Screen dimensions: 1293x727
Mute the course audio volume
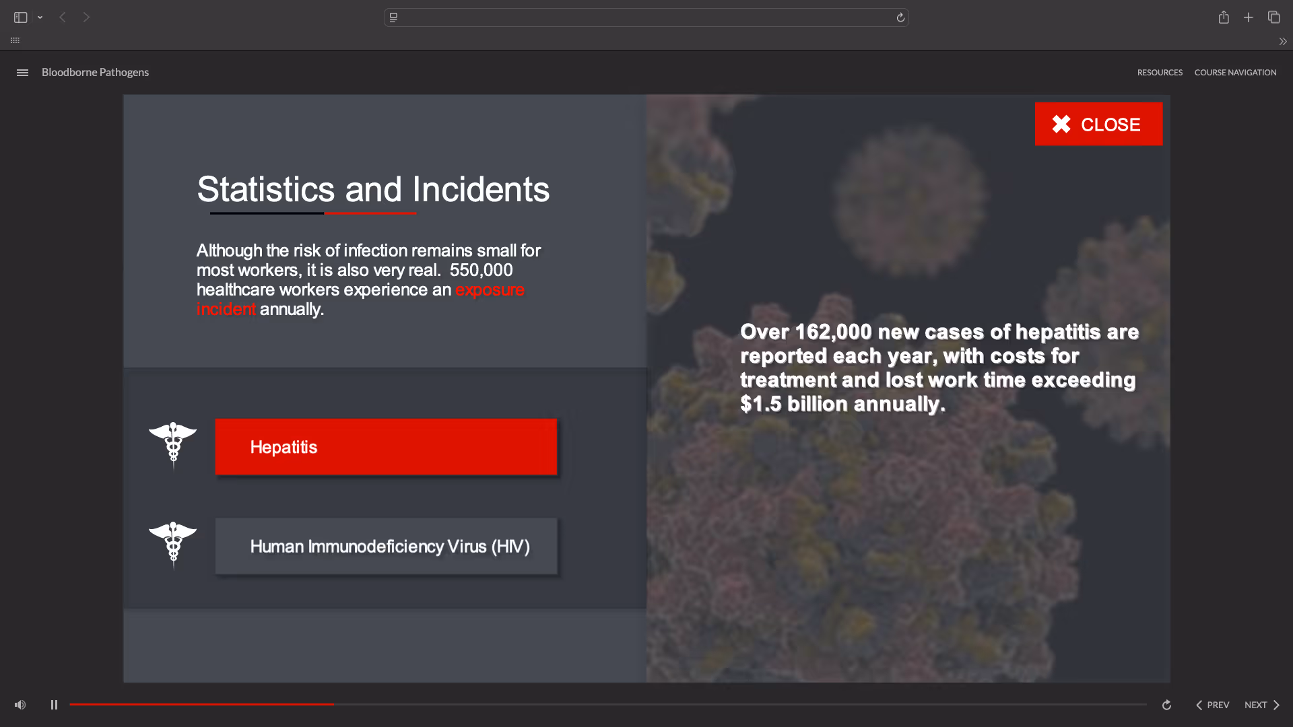point(20,705)
